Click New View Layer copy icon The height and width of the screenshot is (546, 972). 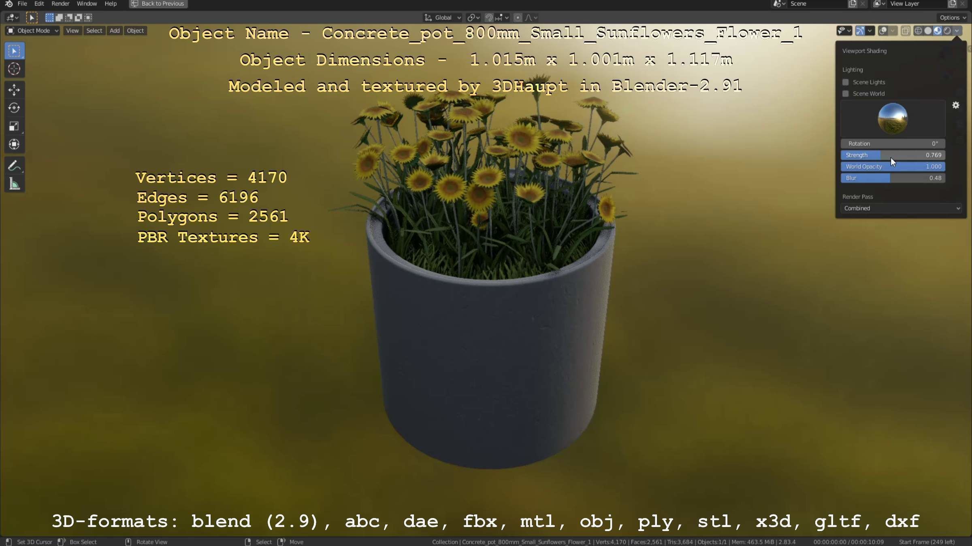point(952,4)
